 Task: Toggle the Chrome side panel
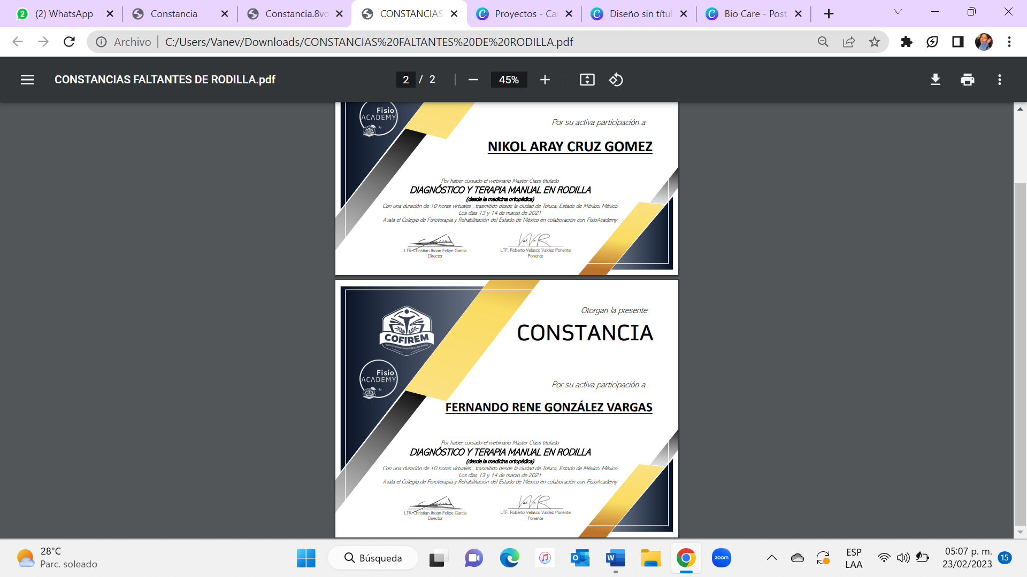click(957, 42)
